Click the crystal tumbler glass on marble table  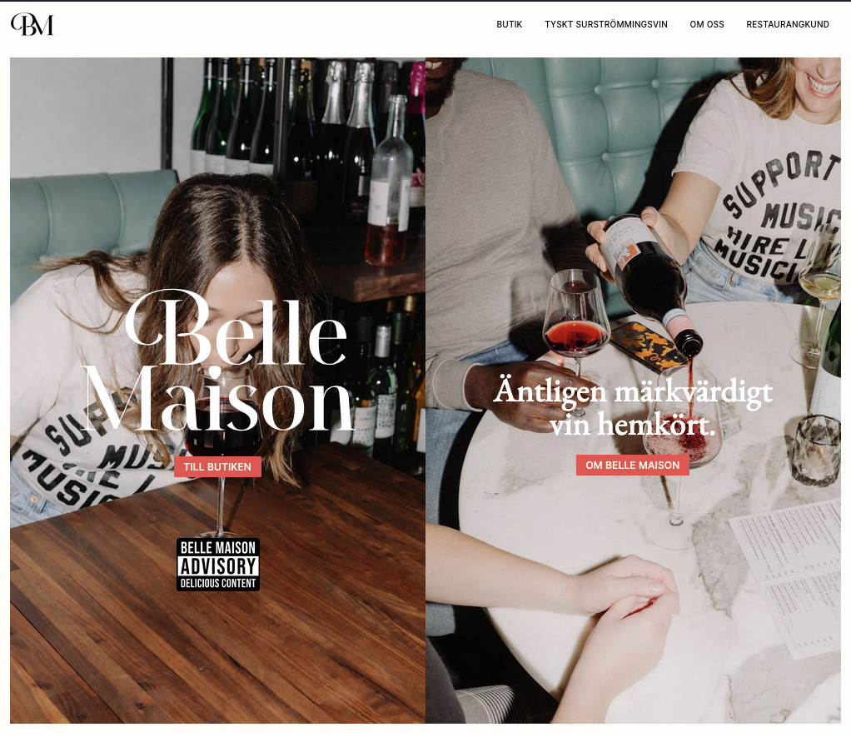pyautogui.click(x=818, y=450)
